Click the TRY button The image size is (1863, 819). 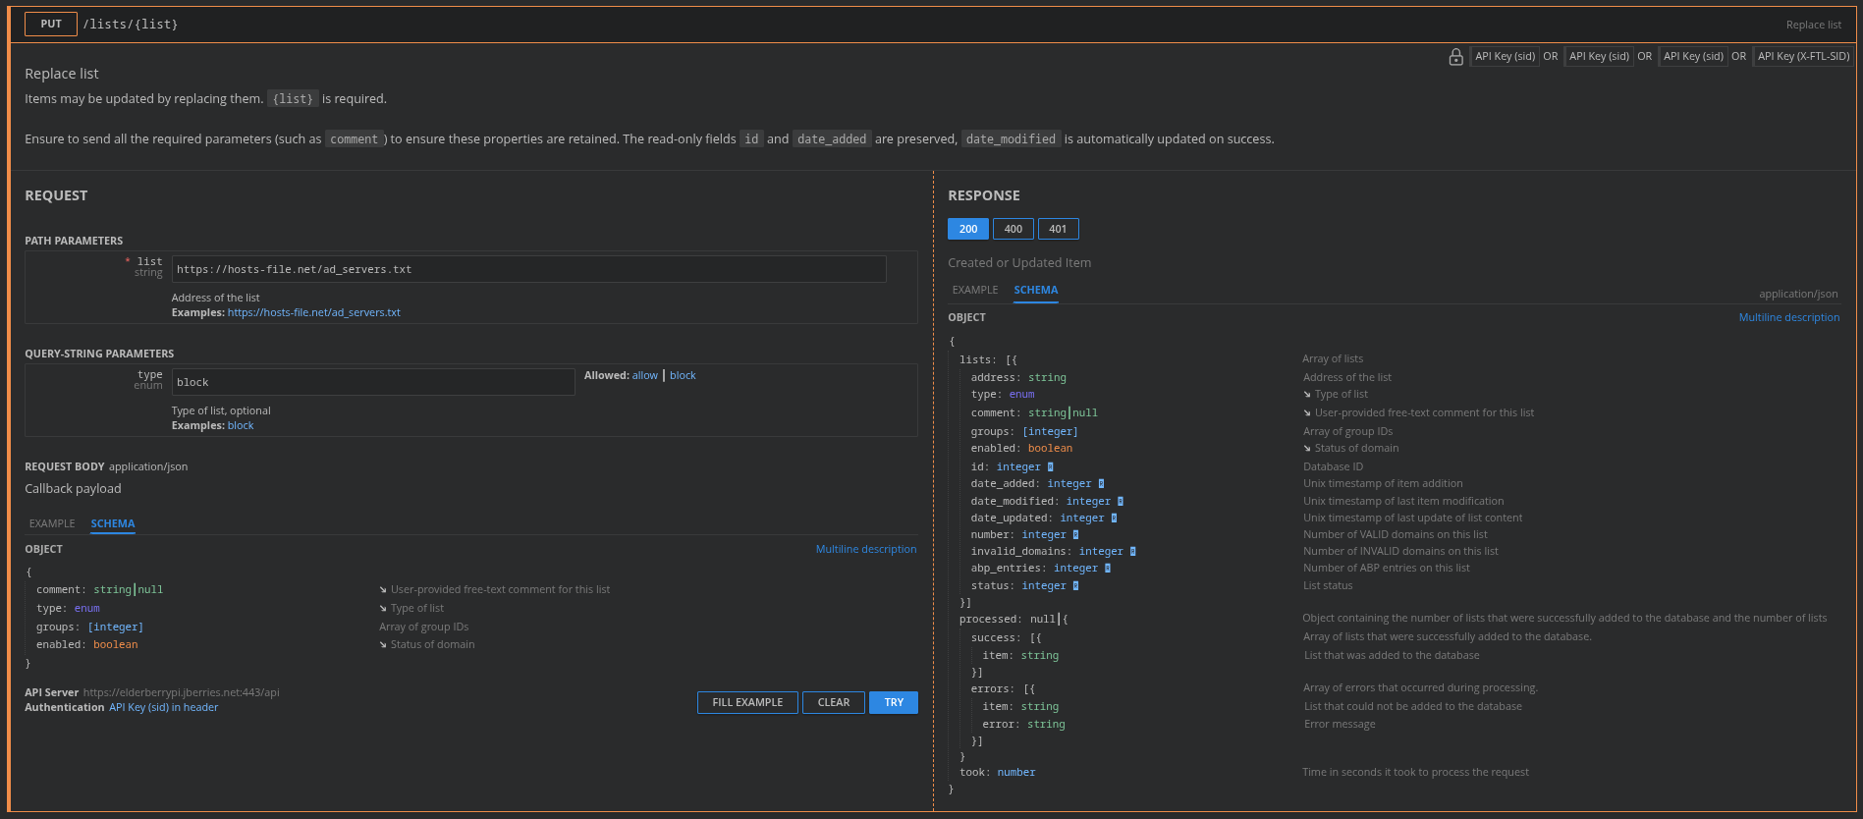click(893, 702)
